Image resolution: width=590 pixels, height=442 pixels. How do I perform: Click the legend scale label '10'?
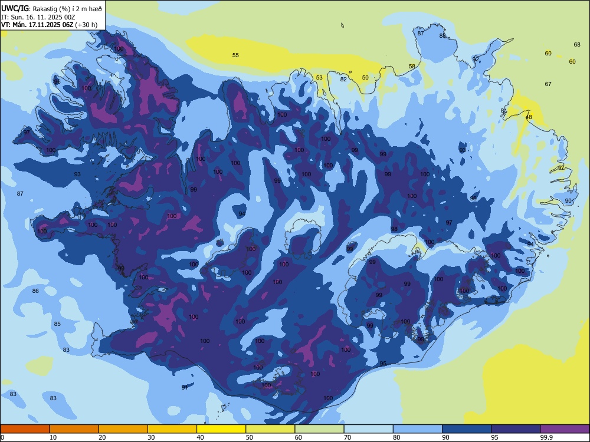53,437
